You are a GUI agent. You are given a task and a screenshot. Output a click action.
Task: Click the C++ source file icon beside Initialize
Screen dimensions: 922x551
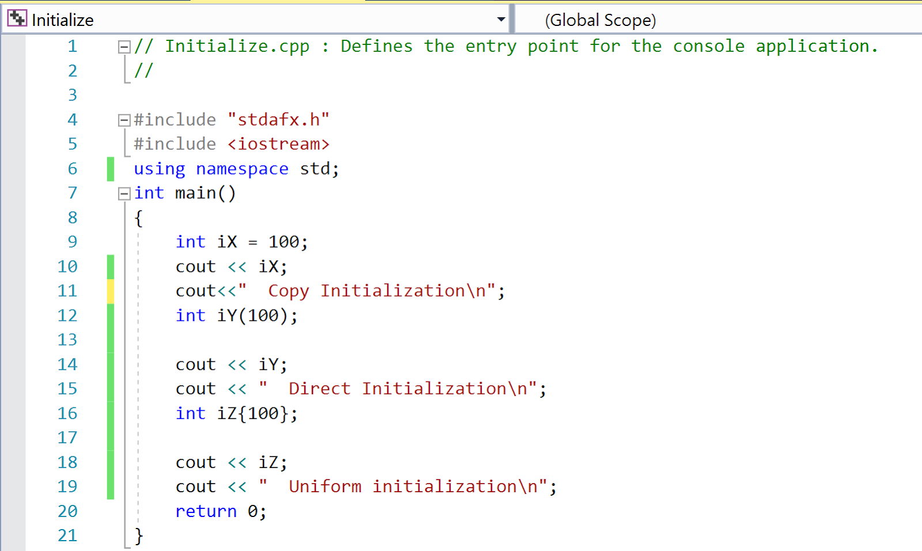(17, 18)
